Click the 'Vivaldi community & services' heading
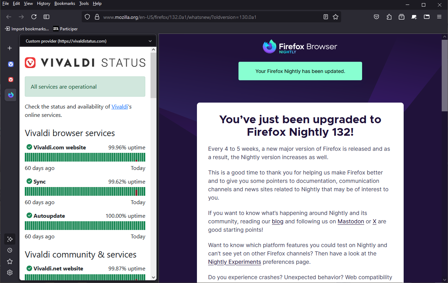The height and width of the screenshot is (283, 448). (x=81, y=254)
